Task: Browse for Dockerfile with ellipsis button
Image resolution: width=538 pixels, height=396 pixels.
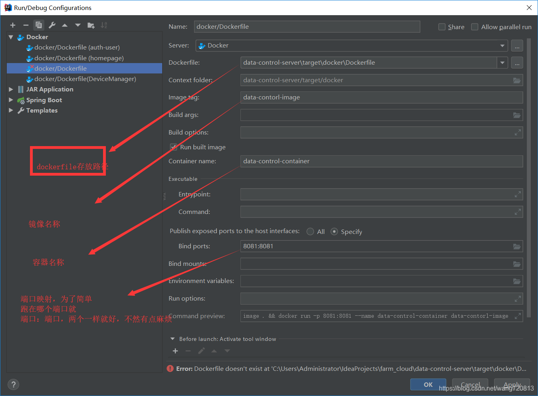Action: [517, 63]
